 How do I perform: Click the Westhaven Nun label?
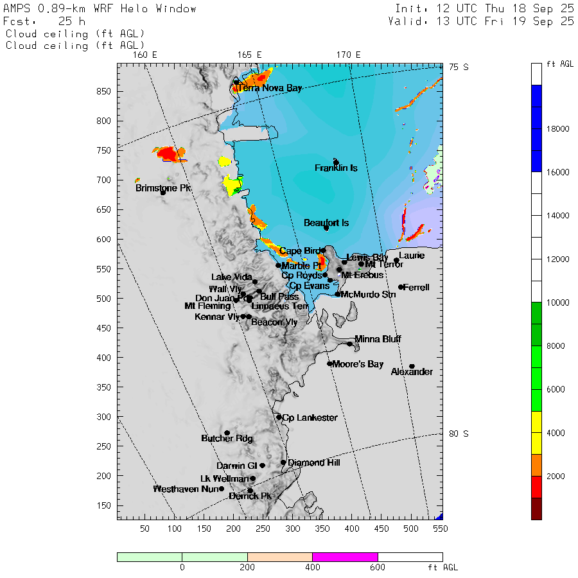(x=186, y=489)
